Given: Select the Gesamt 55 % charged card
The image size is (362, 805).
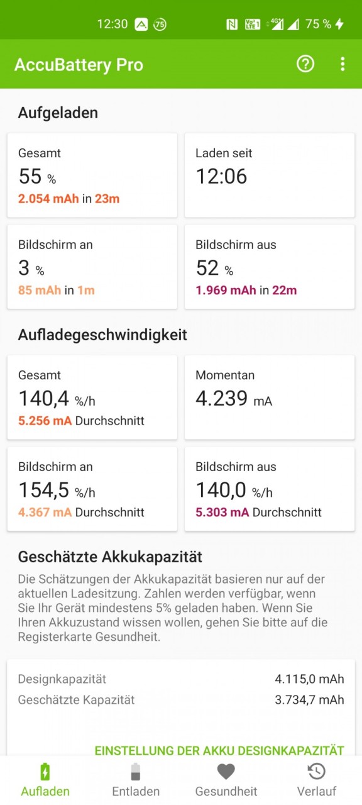Looking at the screenshot, I should pyautogui.click(x=92, y=175).
